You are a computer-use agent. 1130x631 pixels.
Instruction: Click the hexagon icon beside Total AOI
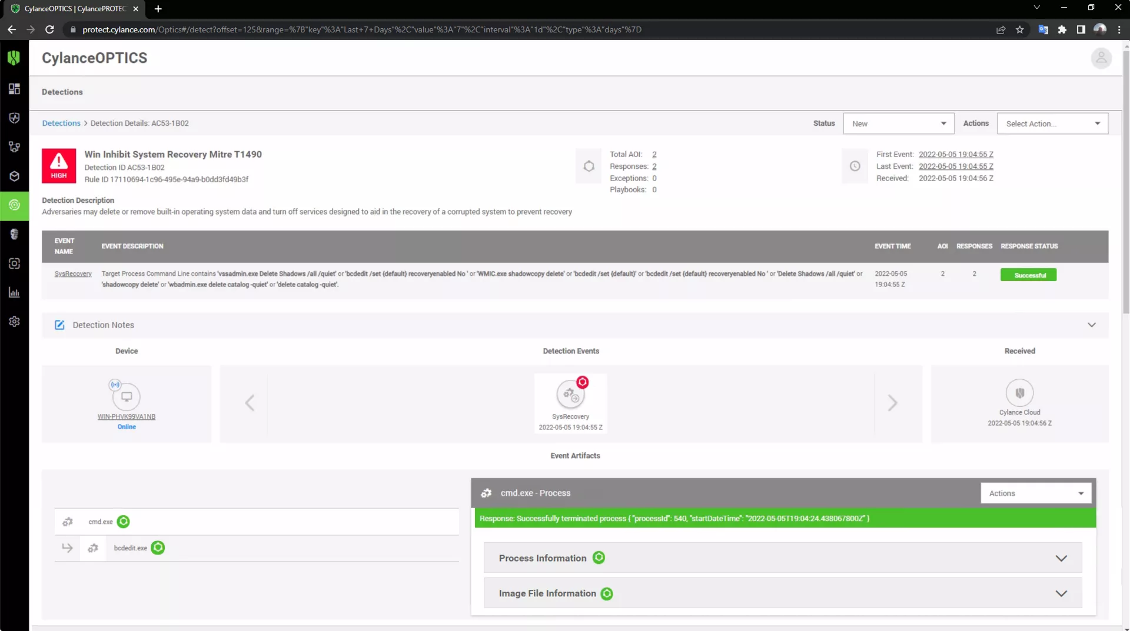(x=589, y=166)
